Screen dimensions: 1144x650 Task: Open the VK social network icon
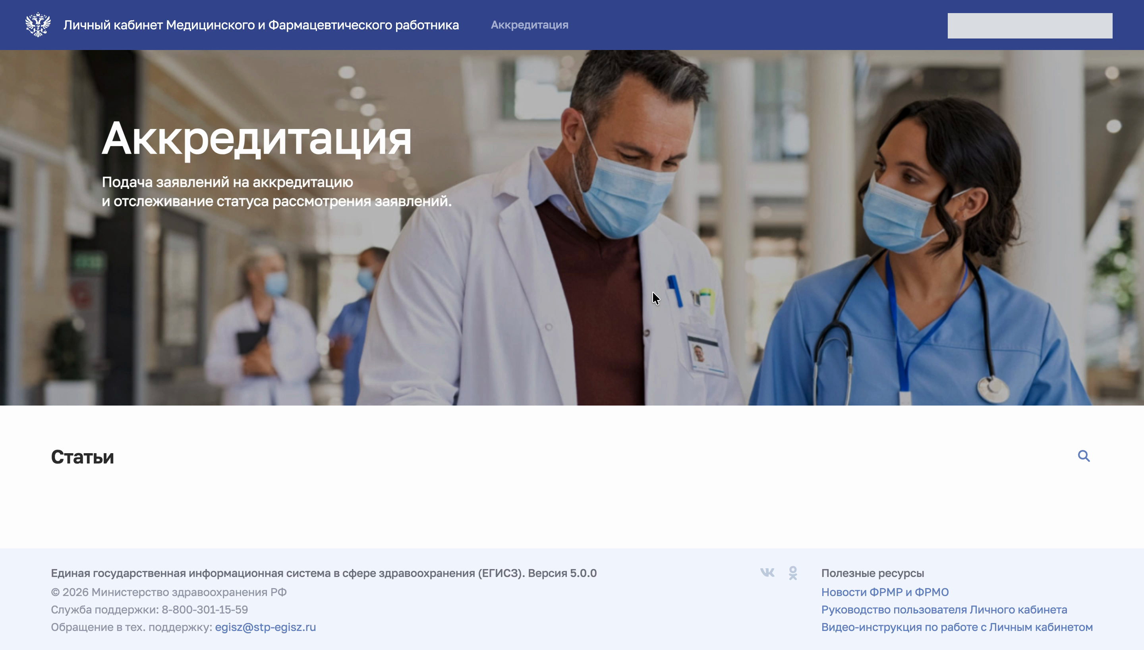pos(767,572)
